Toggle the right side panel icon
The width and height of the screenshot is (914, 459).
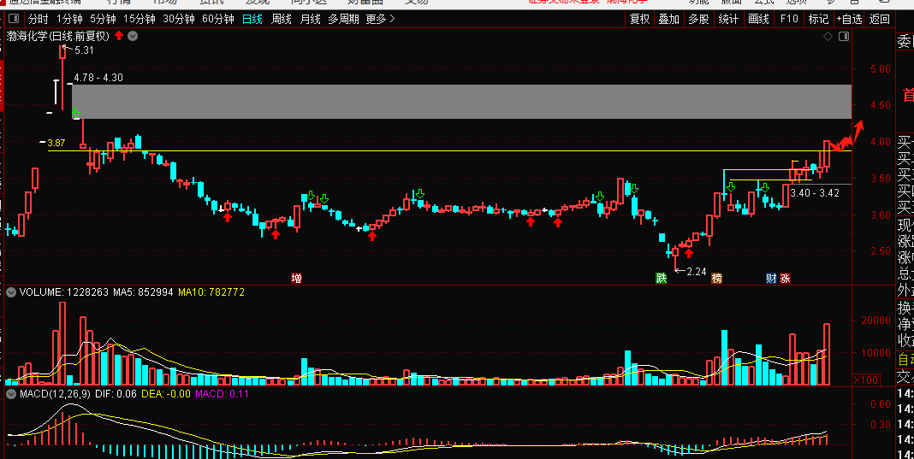844,37
